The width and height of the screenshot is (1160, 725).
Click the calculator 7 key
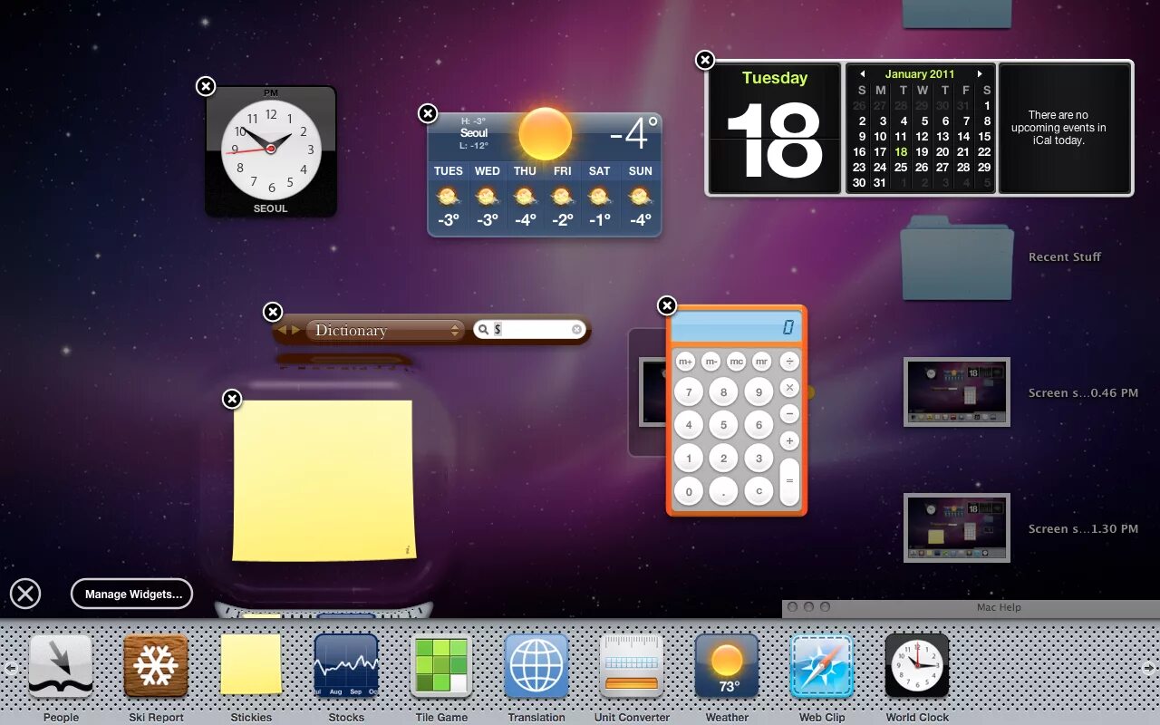pos(689,392)
